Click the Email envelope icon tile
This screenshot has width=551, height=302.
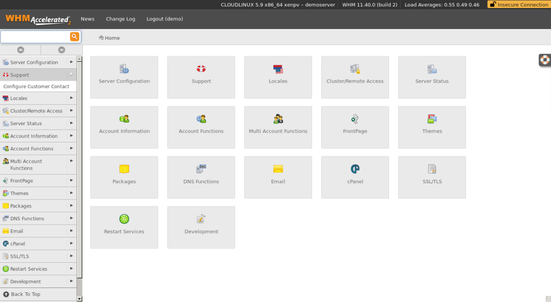click(x=278, y=177)
